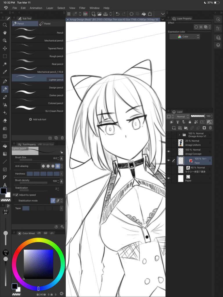Viewport: 223px width, 297px height.
Task: Create a new raster layer
Action: click(x=174, y=128)
